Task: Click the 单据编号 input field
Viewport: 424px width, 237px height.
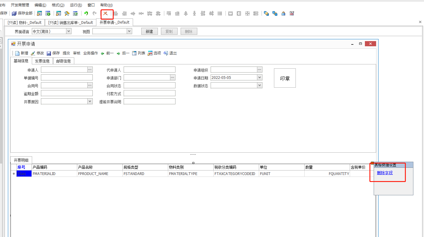Action: [67, 77]
